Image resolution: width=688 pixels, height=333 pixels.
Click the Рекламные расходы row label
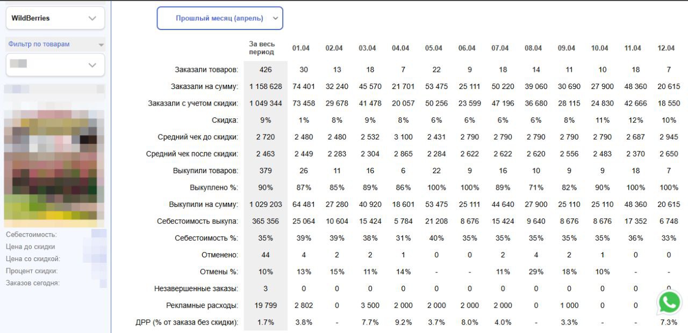tap(203, 306)
